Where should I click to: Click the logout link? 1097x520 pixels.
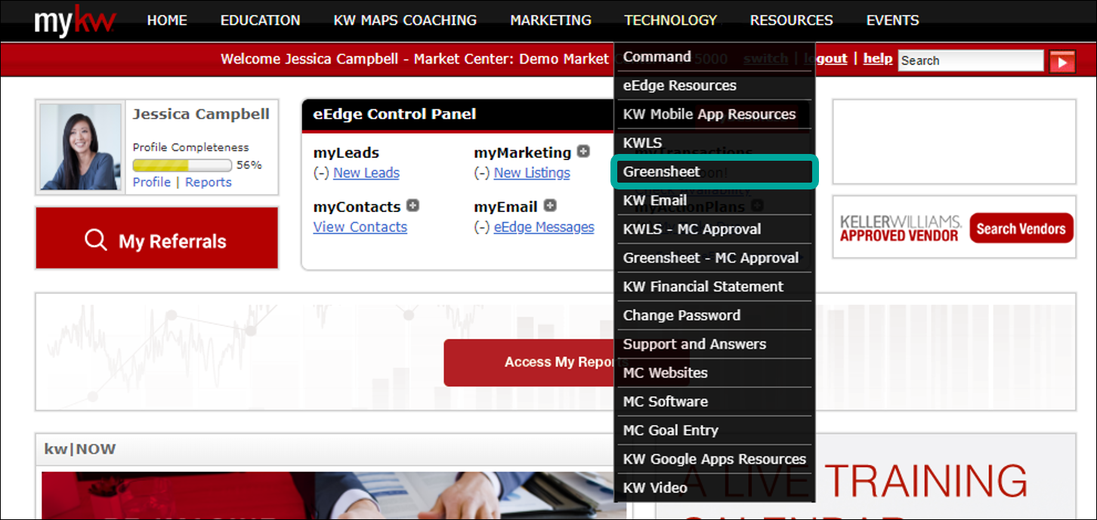(x=827, y=59)
